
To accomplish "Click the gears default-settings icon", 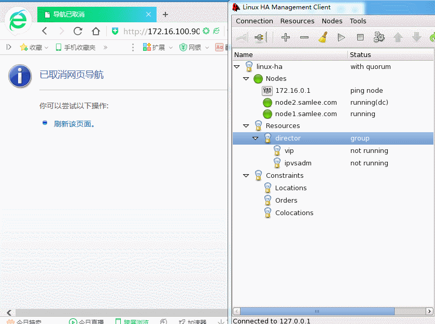I will coord(379,37).
